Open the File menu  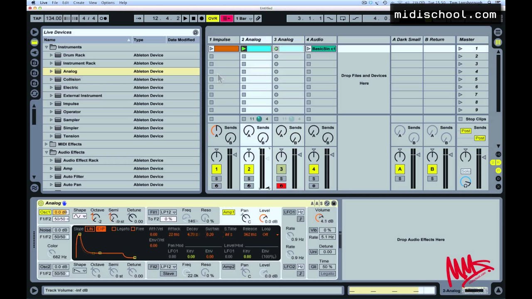[x=55, y=2]
